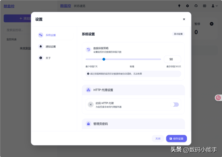Click the 状态速览 header link
The image size is (222, 157).
(x=79, y=6)
